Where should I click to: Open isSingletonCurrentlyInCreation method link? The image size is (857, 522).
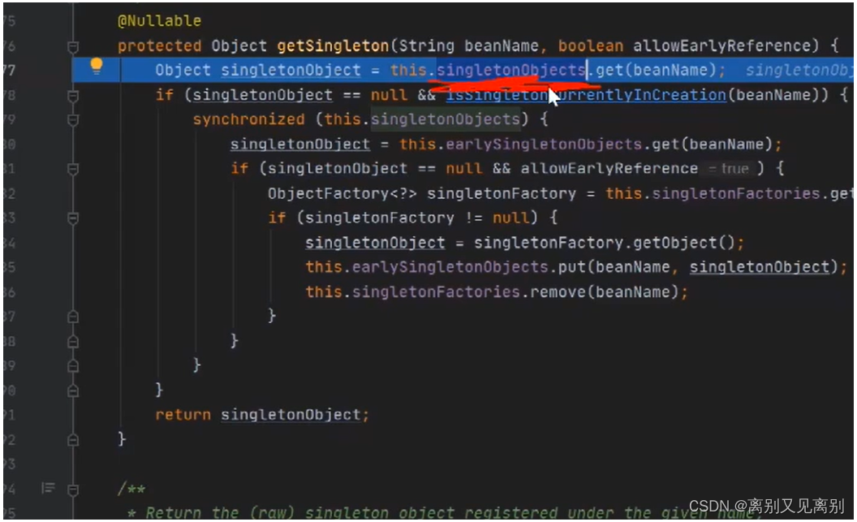click(586, 95)
